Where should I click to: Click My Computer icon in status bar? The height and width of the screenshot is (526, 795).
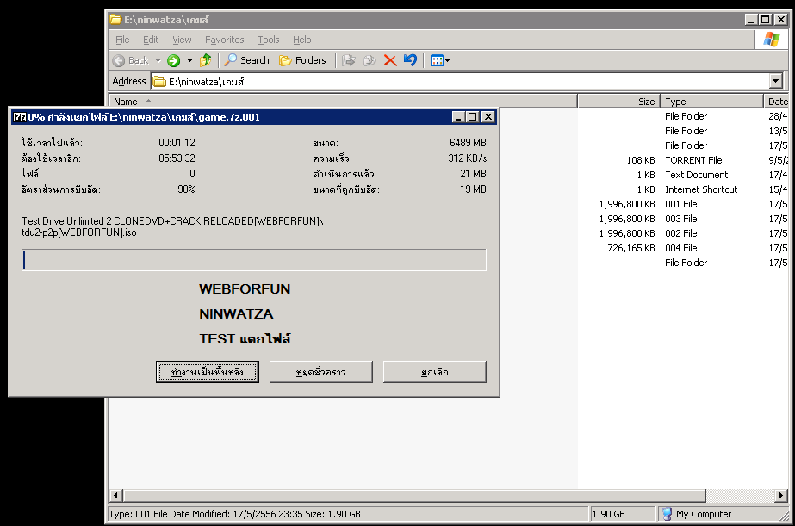click(668, 514)
